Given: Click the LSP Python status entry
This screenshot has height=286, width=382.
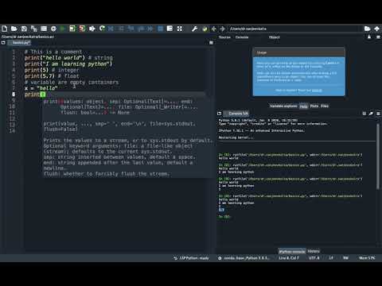Looking at the screenshot, I should tap(191, 258).
